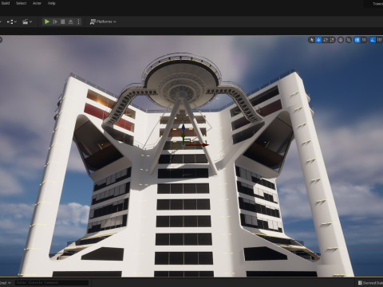Open play options three-dot menu
This screenshot has width=383, height=287.
pyautogui.click(x=78, y=22)
